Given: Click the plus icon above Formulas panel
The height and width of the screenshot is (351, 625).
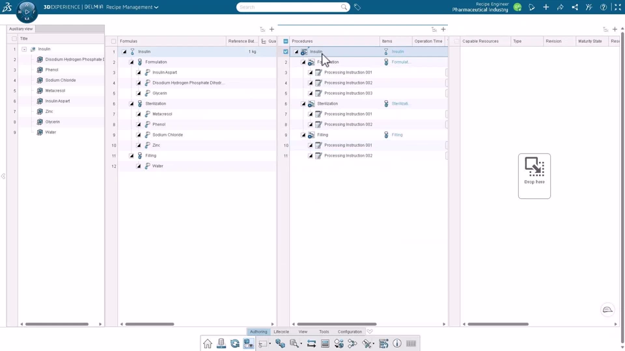Looking at the screenshot, I should (x=272, y=29).
